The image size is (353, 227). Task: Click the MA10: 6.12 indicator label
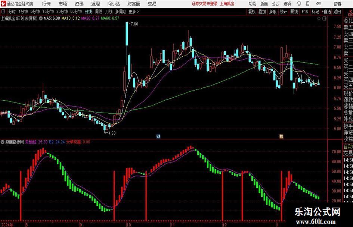[x=71, y=18]
